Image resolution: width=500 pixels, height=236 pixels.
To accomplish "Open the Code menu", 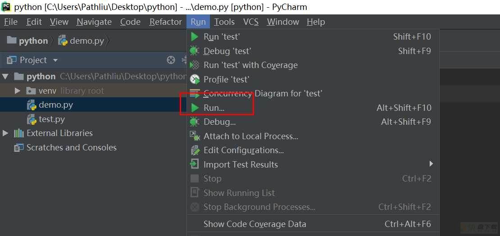I will coord(130,22).
